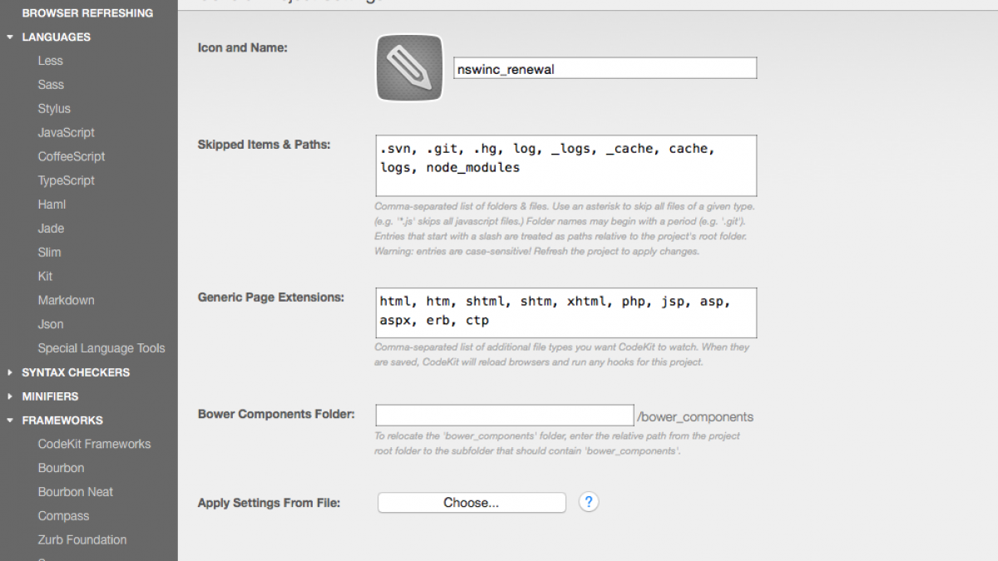This screenshot has width=998, height=561.
Task: Select CodeKit Frameworks item
Action: 94,444
